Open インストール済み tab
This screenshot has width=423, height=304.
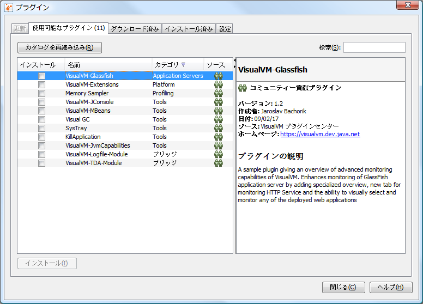coord(189,28)
